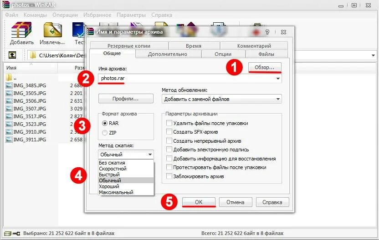379x240 pixels.
Task: Open the Справка menu
Action: (162, 15)
